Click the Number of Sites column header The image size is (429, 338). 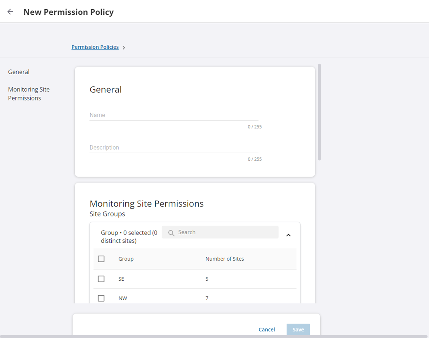point(224,259)
